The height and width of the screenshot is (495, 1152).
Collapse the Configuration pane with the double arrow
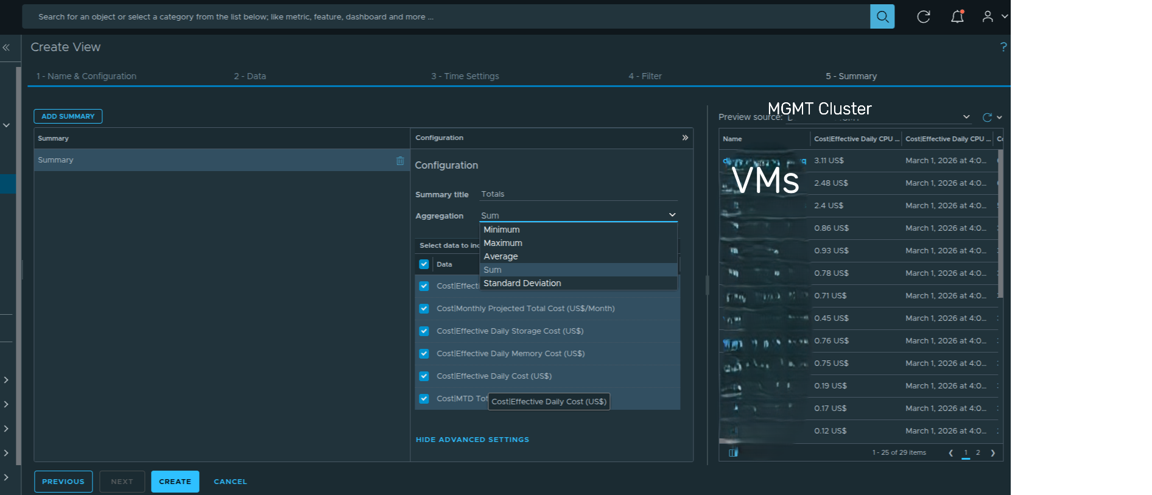tap(685, 138)
